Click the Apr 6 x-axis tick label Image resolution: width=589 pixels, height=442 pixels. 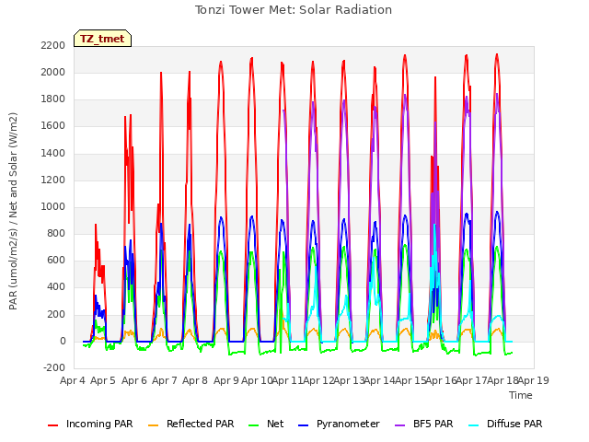tap(134, 380)
